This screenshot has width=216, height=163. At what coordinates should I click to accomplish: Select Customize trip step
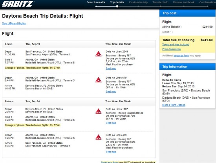[x=138, y=2]
